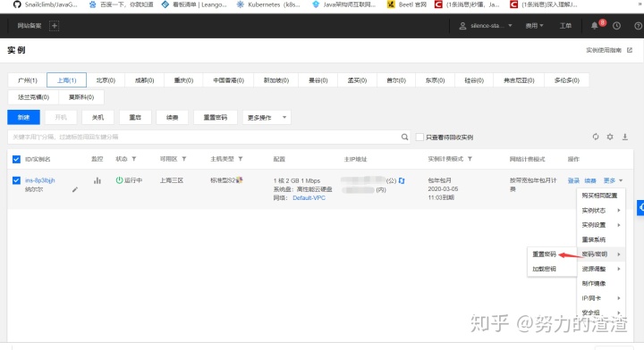Open the Beetl 官网 bookmark
Screen dimensions: 644x350
pos(407,4)
